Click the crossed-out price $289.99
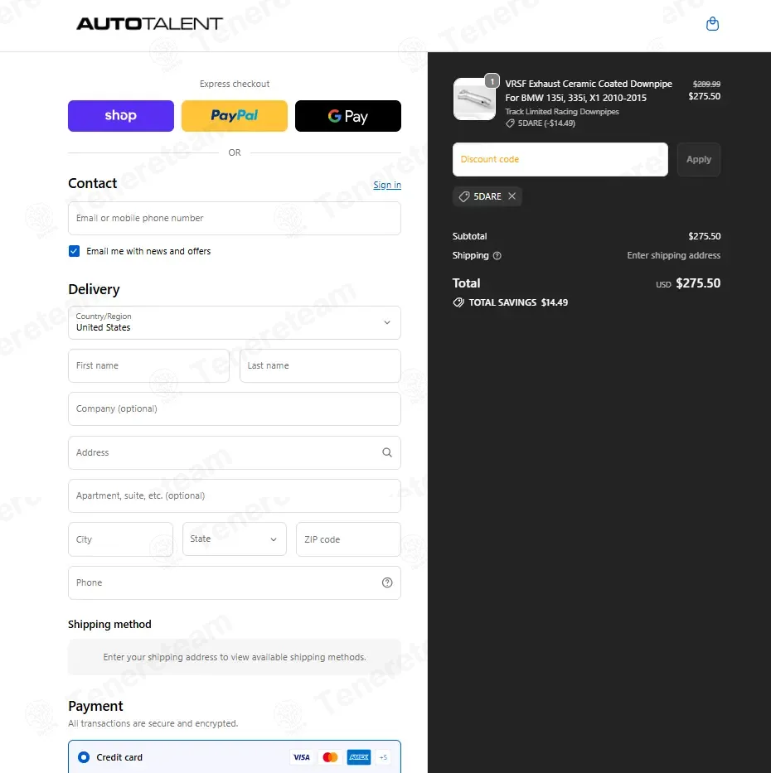Image resolution: width=771 pixels, height=773 pixels. point(706,85)
